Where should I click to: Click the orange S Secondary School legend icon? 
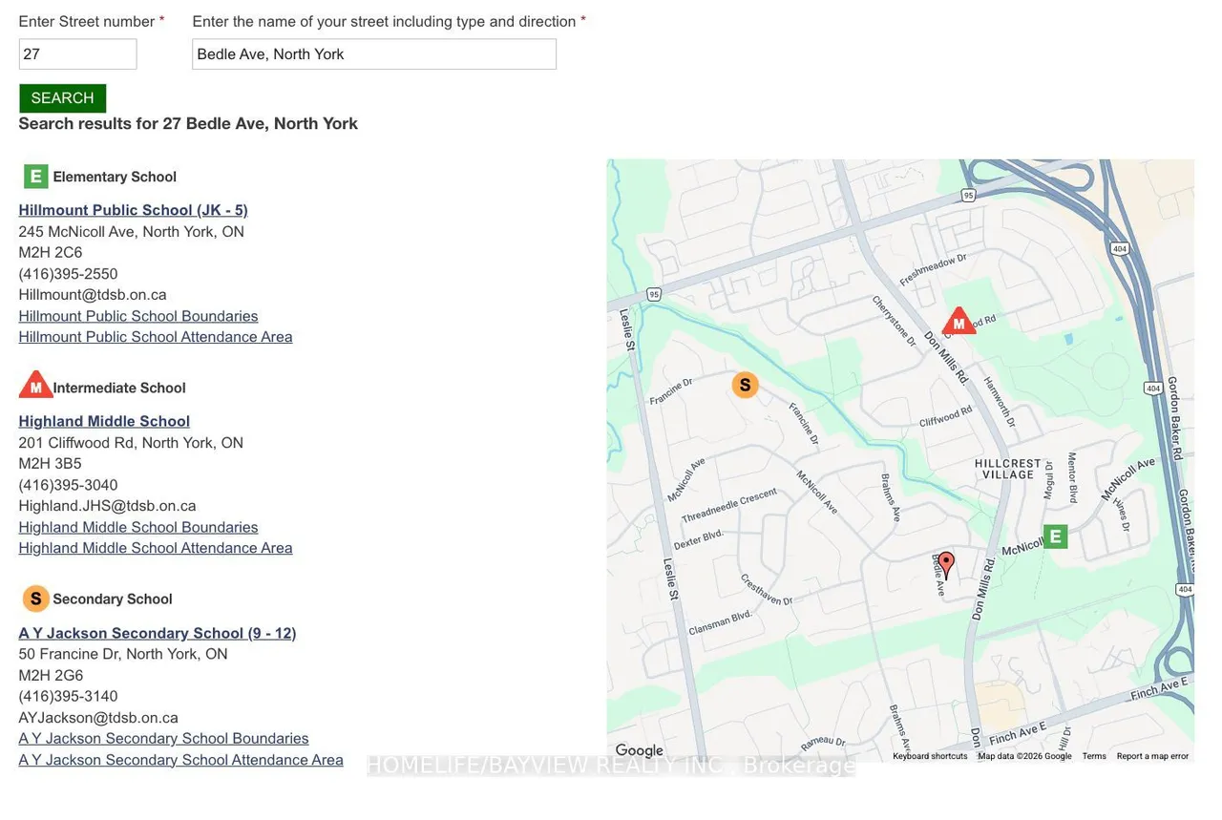[x=35, y=599]
